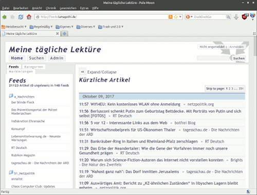Screen dimensions: 257x195
Task: Switch to the Kategorien tab
Action: pos(33,67)
